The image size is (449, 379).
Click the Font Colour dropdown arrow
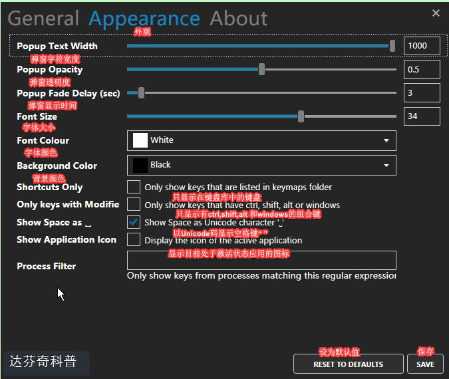(x=386, y=140)
